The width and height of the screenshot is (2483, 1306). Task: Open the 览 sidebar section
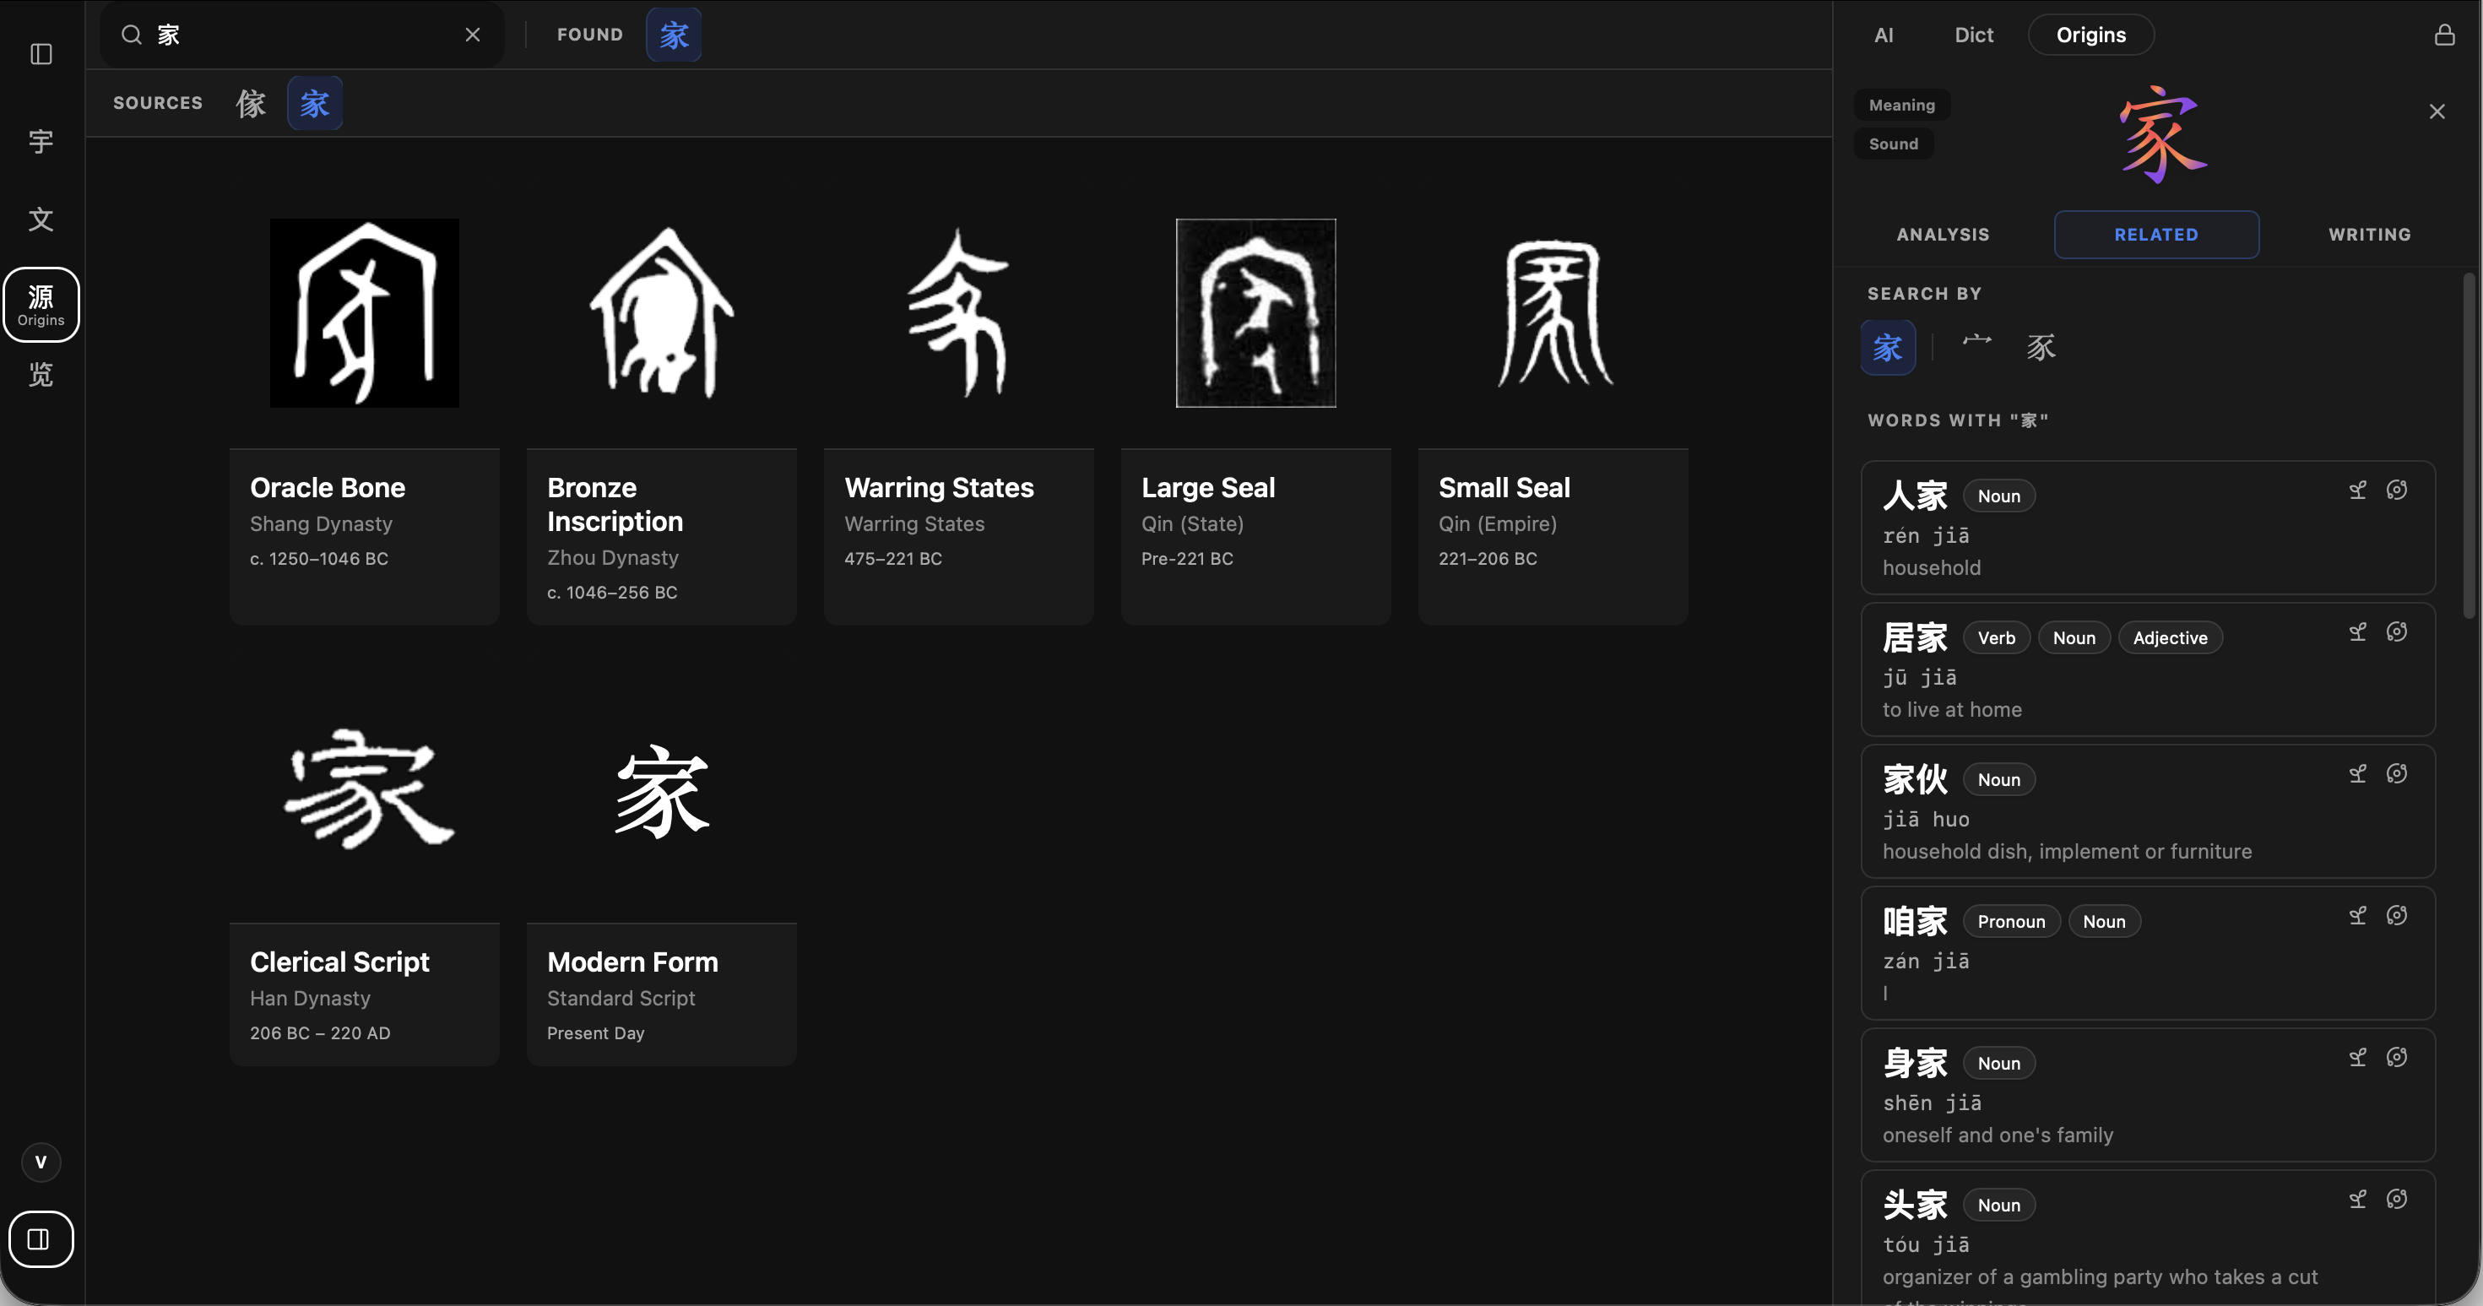[41, 374]
